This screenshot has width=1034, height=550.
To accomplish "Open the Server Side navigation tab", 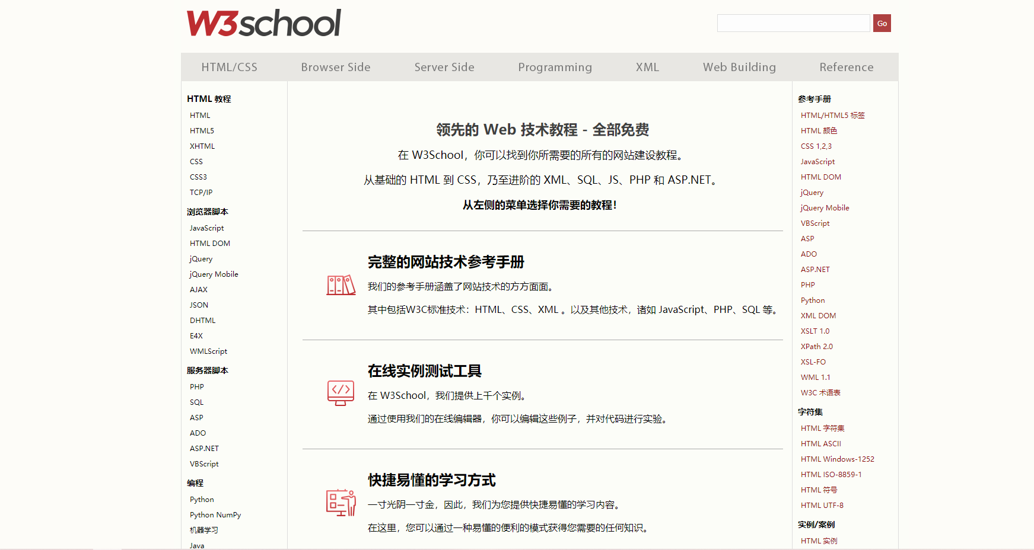I will click(x=444, y=67).
